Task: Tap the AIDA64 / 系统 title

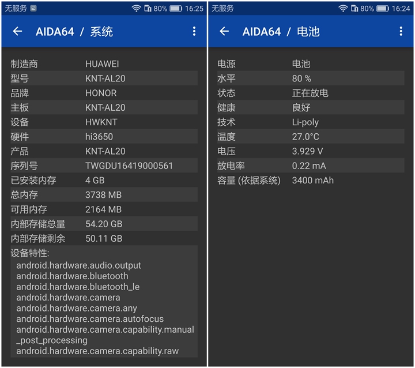Action: pyautogui.click(x=74, y=32)
